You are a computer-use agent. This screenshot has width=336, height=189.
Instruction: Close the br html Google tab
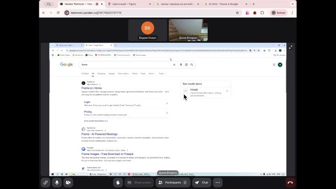coord(246,4)
